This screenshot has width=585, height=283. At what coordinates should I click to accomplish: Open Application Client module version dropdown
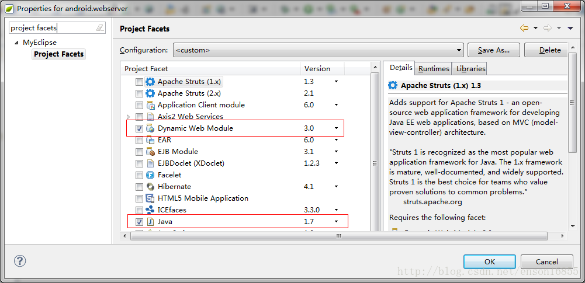(336, 105)
